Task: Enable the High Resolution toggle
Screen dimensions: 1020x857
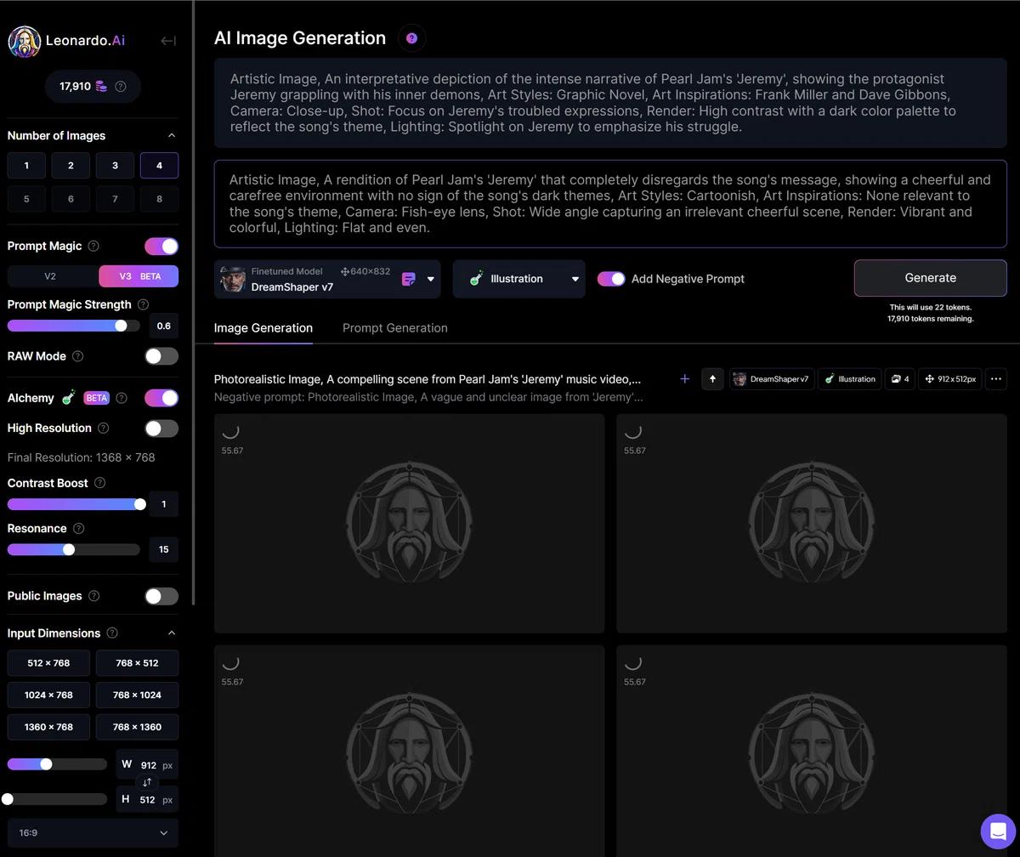Action: (x=161, y=428)
